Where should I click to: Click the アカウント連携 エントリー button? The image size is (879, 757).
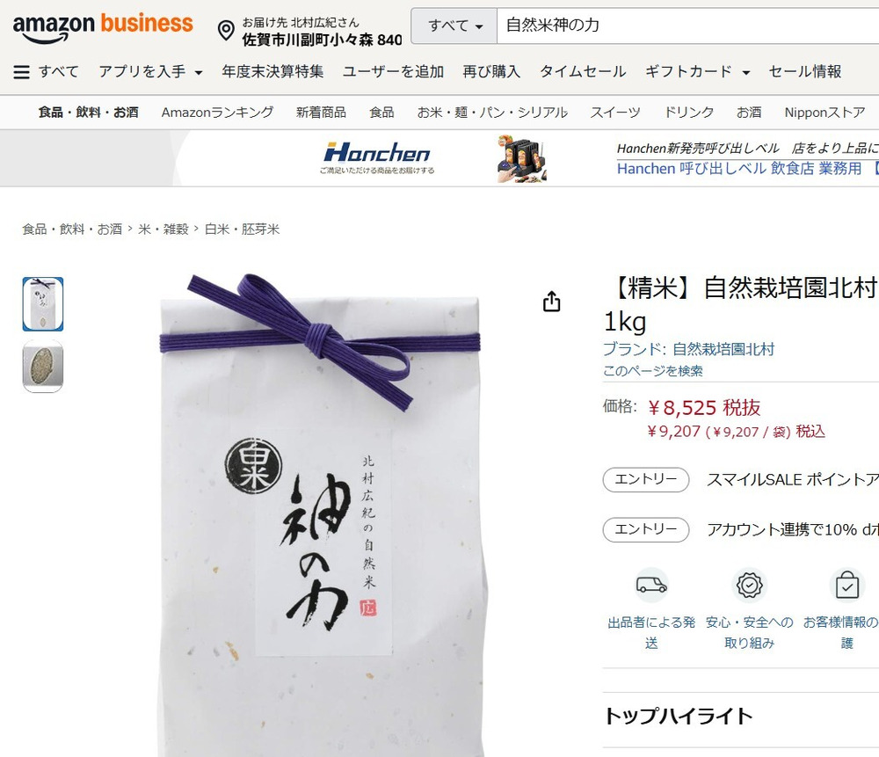pyautogui.click(x=646, y=529)
